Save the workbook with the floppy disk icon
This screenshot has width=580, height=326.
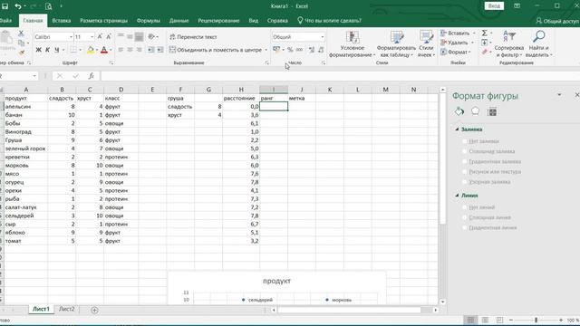tap(5, 6)
